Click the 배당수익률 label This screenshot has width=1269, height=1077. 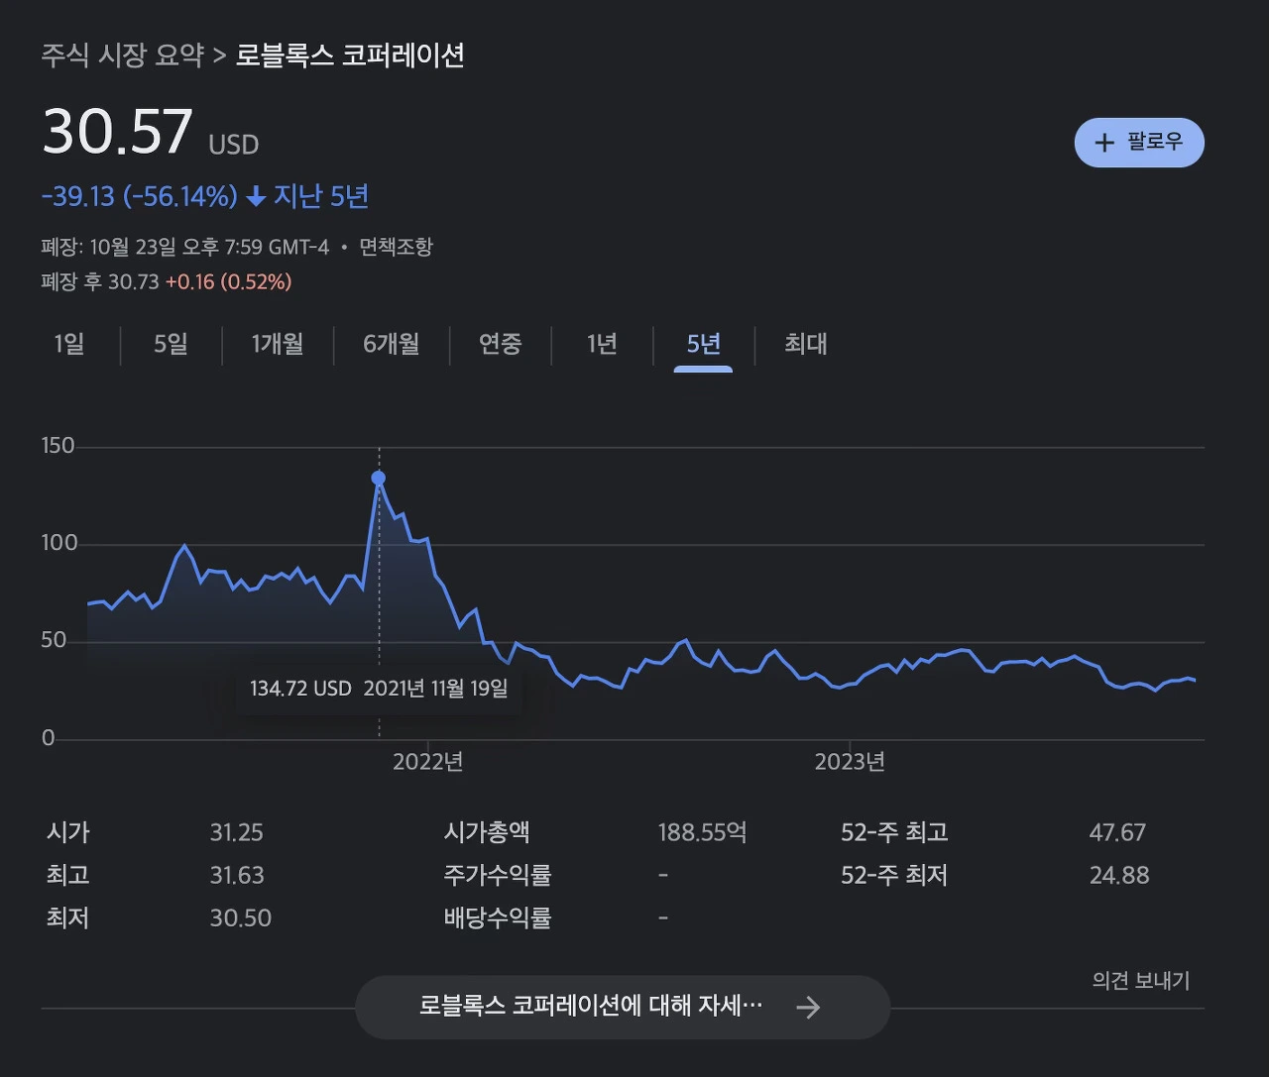(498, 918)
